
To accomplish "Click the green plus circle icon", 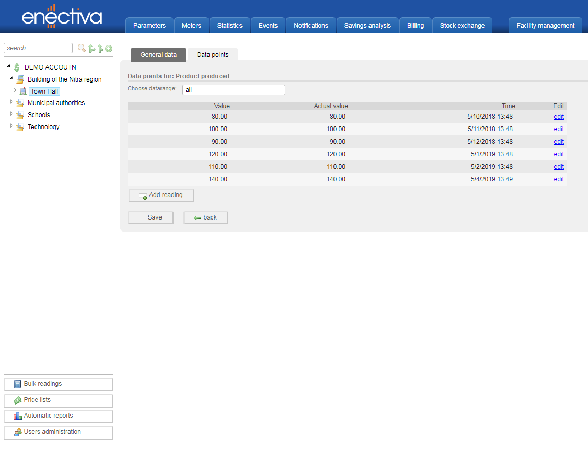I will point(109,49).
